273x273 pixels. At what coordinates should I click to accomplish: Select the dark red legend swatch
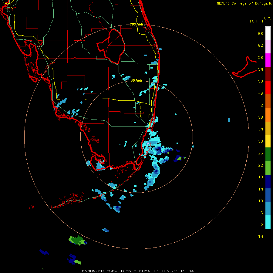pos(268,74)
